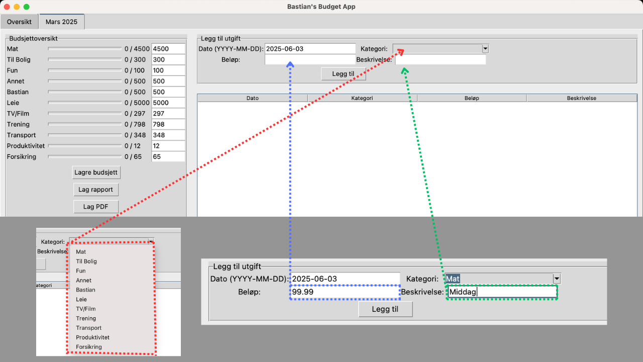
Task: Click the Annet label in the budget overview
Action: (x=16, y=81)
